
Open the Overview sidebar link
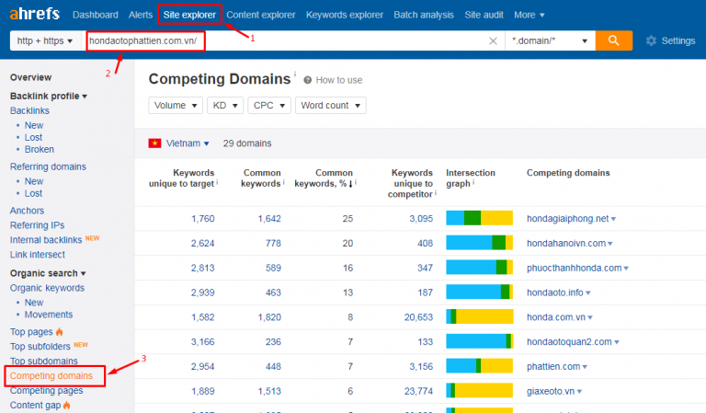30,77
